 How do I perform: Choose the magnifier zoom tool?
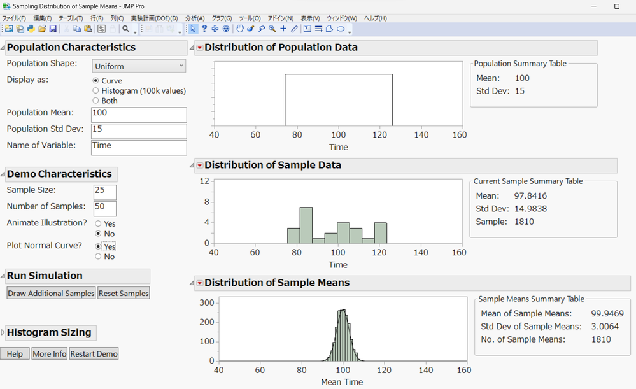click(x=272, y=29)
